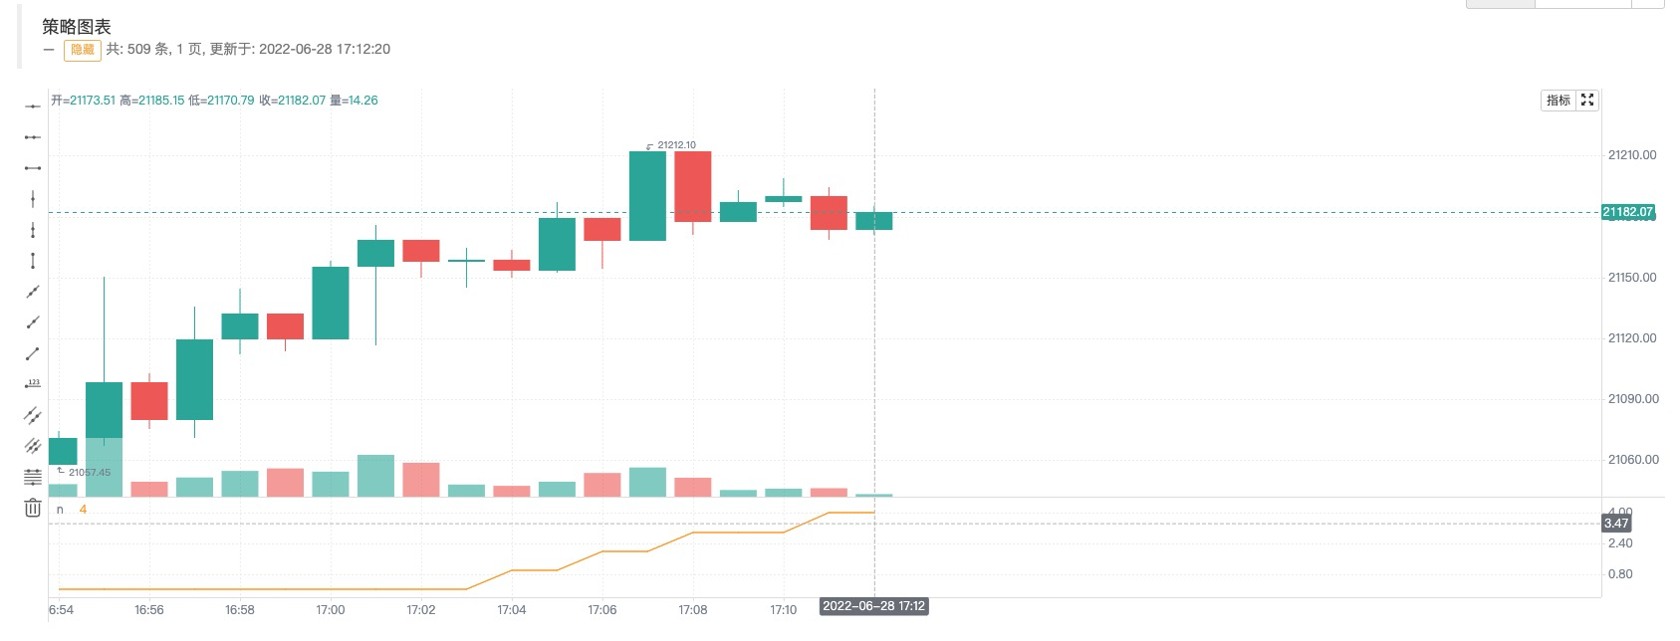This screenshot has width=1680, height=641.
Task: Click the 21182.07 current price label
Action: pyautogui.click(x=1627, y=212)
